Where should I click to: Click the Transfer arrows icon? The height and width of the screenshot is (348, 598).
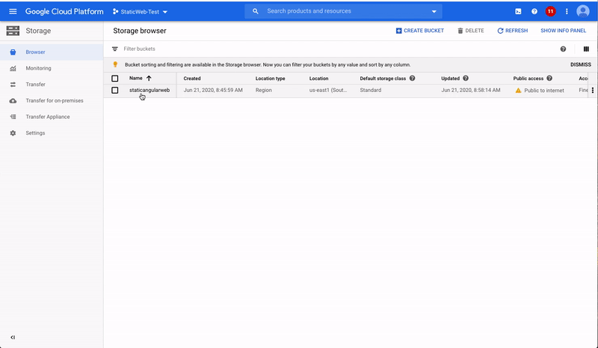pyautogui.click(x=13, y=85)
